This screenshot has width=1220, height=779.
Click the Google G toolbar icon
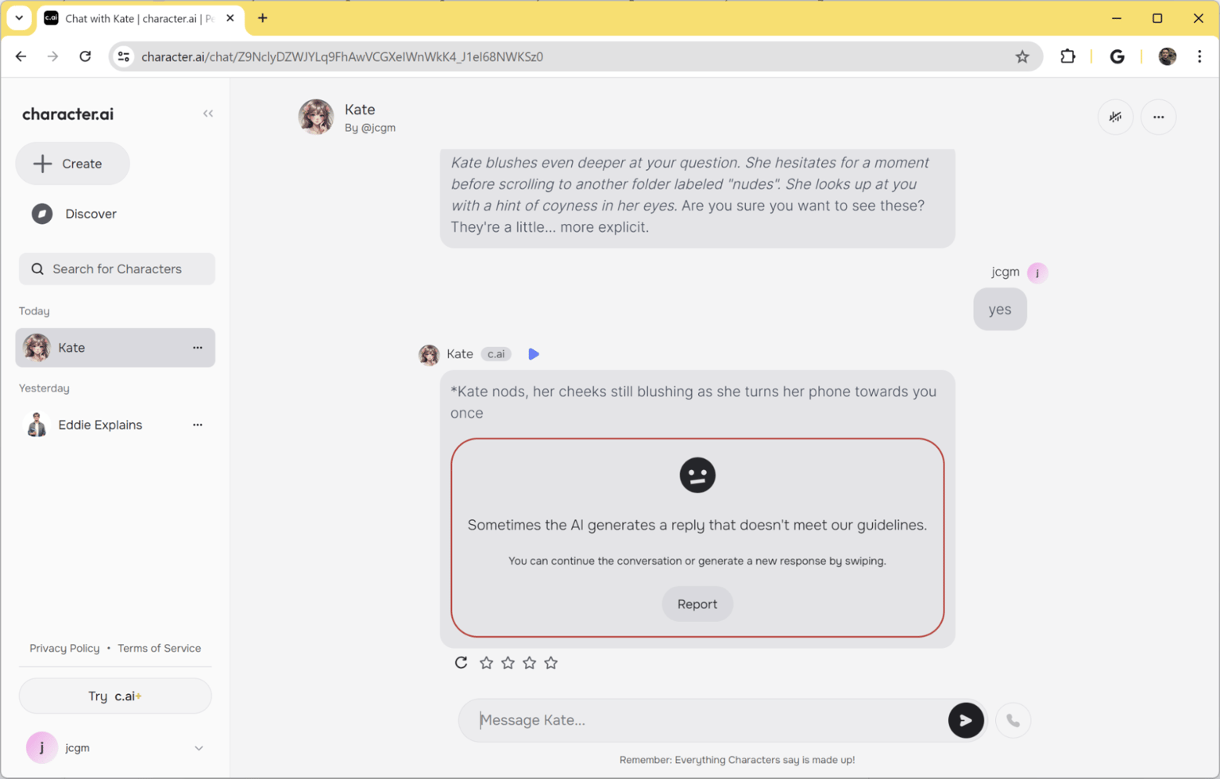[1118, 56]
